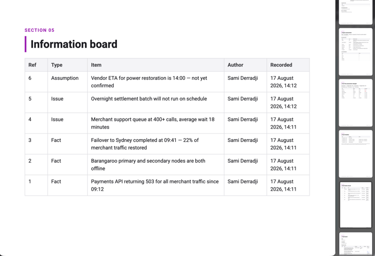This screenshot has width=375, height=256.
Task: Open the thumbnail between Impact assessment and Event timeline
Action: (355, 103)
